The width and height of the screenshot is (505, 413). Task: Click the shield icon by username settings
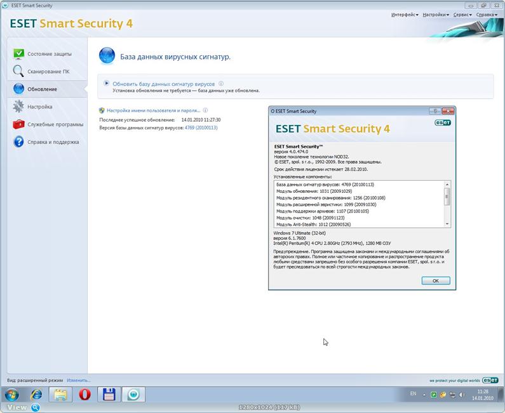(102, 110)
